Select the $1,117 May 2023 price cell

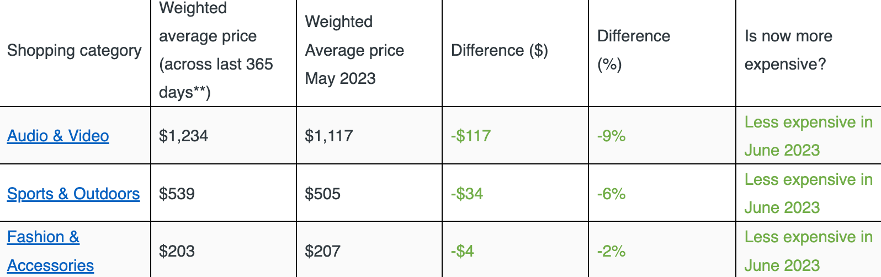[x=328, y=136]
